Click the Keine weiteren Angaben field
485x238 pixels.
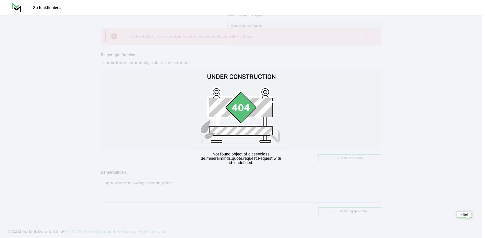[x=304, y=25]
